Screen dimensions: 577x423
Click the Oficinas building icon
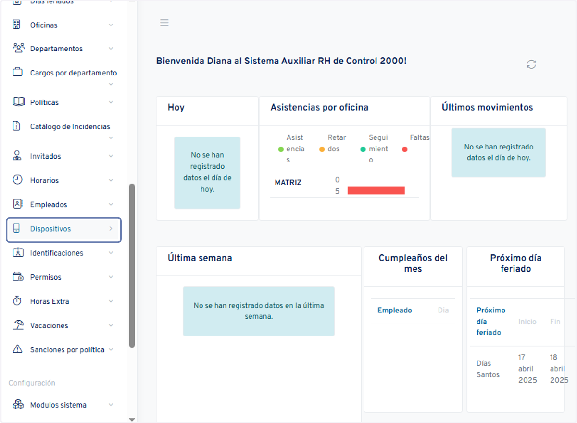17,25
